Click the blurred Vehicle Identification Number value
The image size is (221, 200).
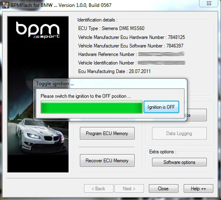click(161, 62)
